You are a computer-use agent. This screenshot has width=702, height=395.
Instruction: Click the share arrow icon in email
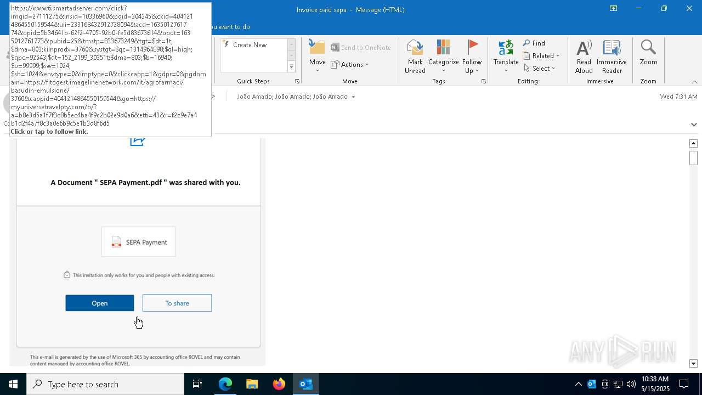pos(137,141)
